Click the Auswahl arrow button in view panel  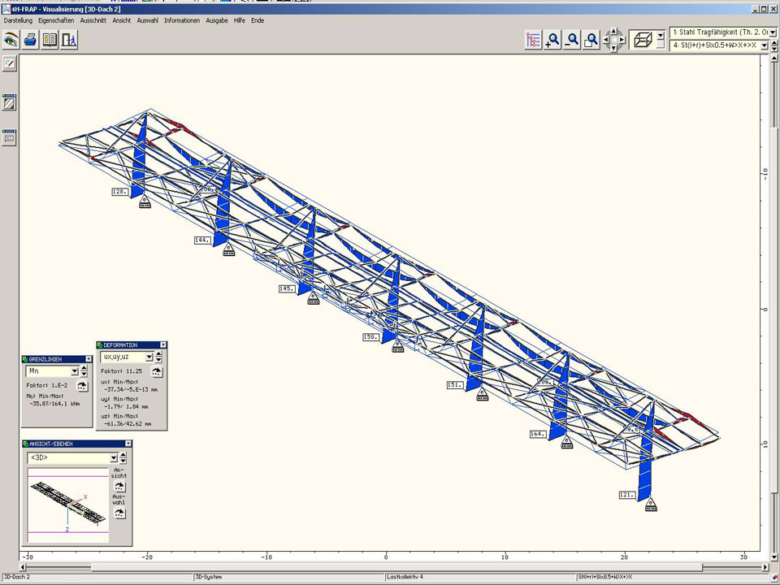click(x=119, y=513)
